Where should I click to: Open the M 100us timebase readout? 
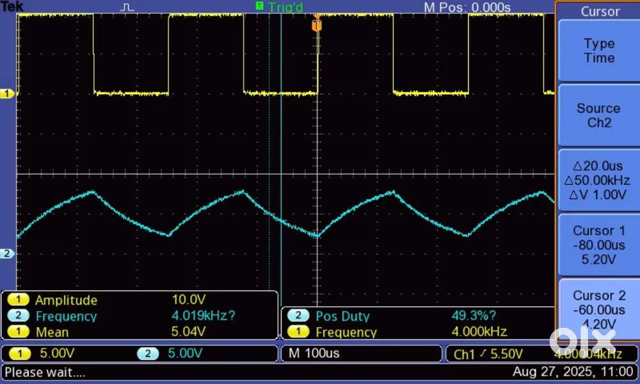coord(361,353)
